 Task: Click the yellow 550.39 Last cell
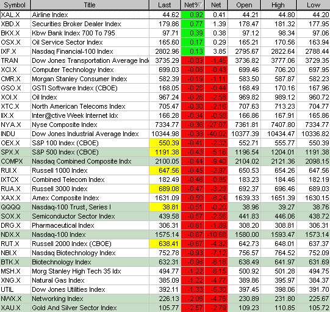tap(165, 143)
